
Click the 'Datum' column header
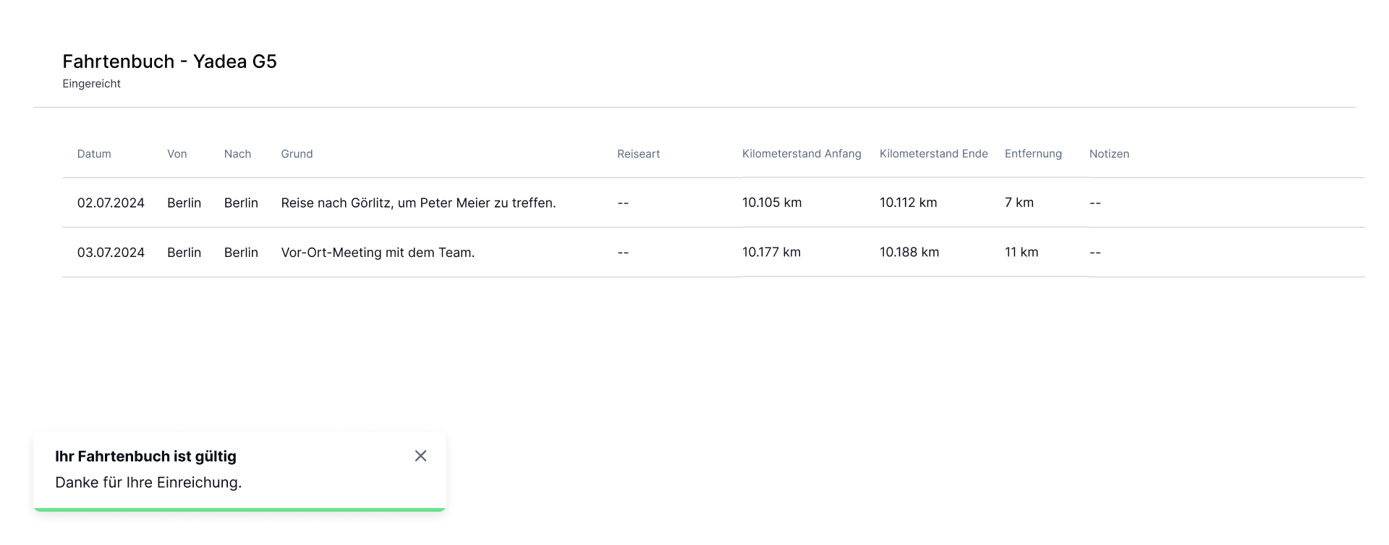94,154
